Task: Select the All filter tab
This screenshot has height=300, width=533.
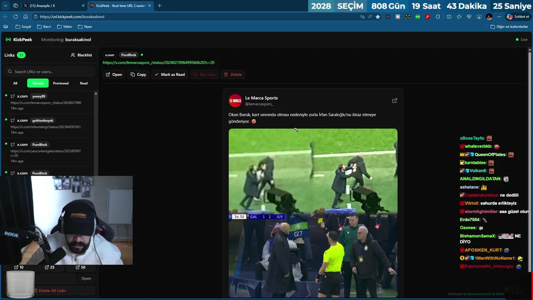Action: point(15,83)
